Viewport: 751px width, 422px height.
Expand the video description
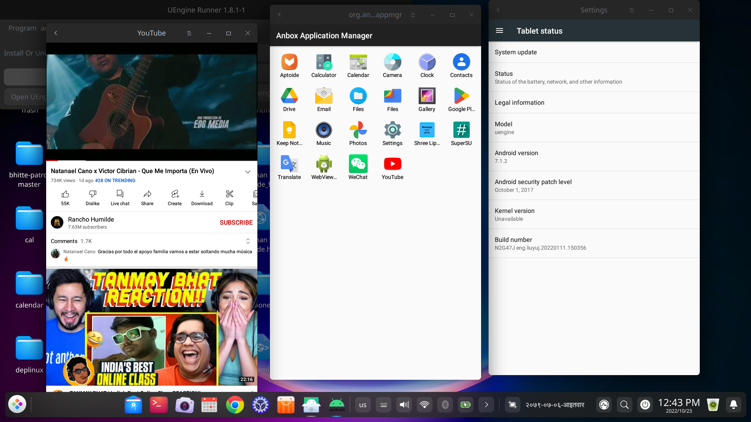tap(248, 172)
